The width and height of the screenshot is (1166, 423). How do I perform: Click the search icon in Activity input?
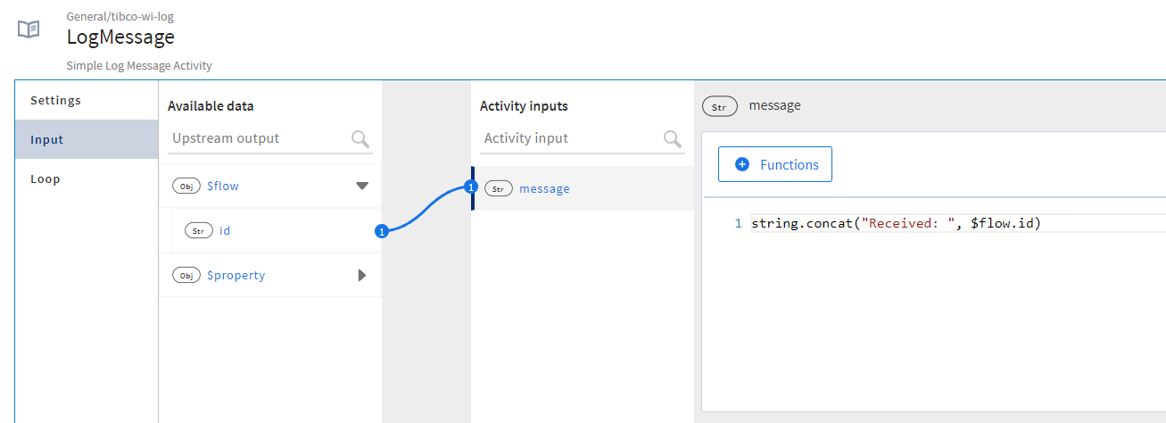tap(673, 138)
